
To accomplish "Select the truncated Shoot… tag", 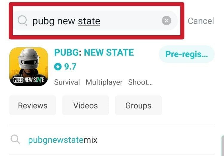I will [x=140, y=82].
